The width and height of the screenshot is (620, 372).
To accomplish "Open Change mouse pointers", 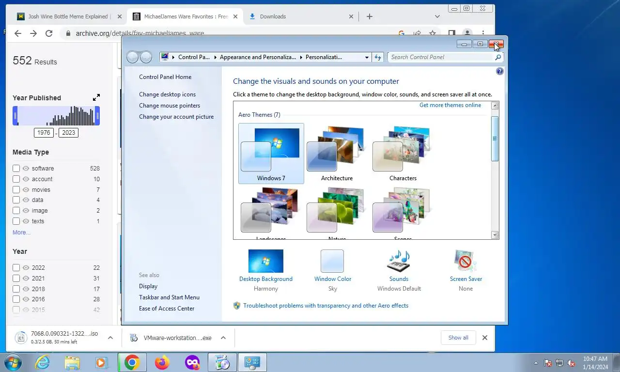I will point(170,106).
